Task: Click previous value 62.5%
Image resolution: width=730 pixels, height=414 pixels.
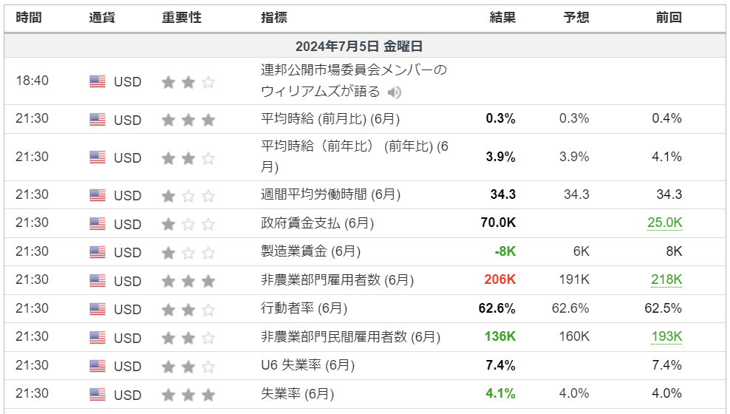Action: pos(663,308)
